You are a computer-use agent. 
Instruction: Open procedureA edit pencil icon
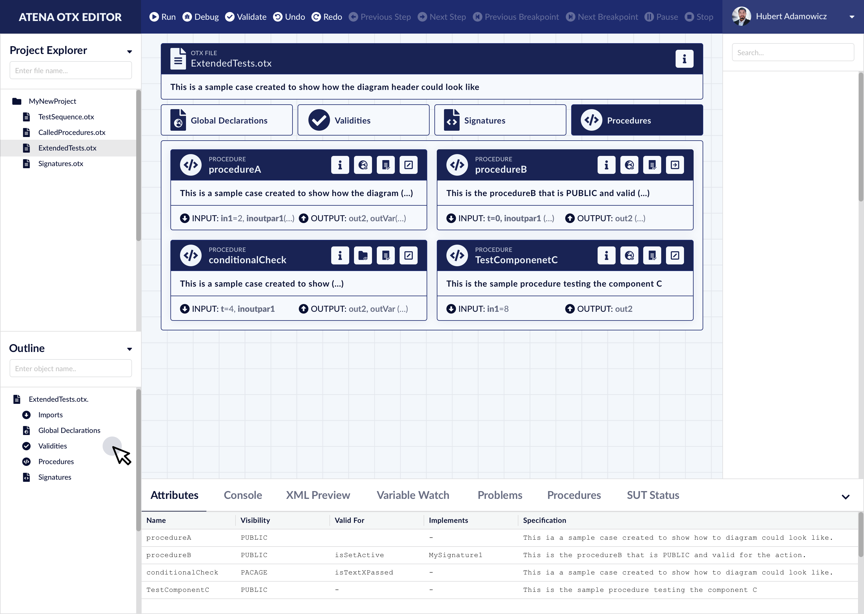point(408,165)
